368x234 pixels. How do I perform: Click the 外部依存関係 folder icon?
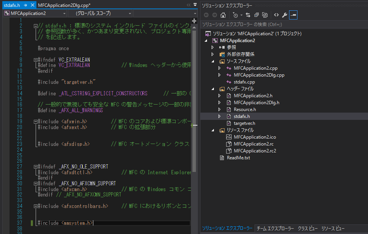(x=222, y=54)
